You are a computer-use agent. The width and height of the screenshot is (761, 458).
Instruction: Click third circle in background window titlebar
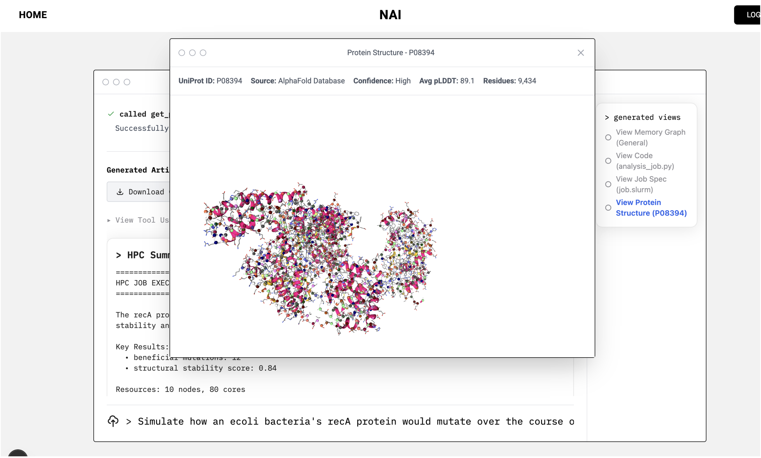pos(127,82)
